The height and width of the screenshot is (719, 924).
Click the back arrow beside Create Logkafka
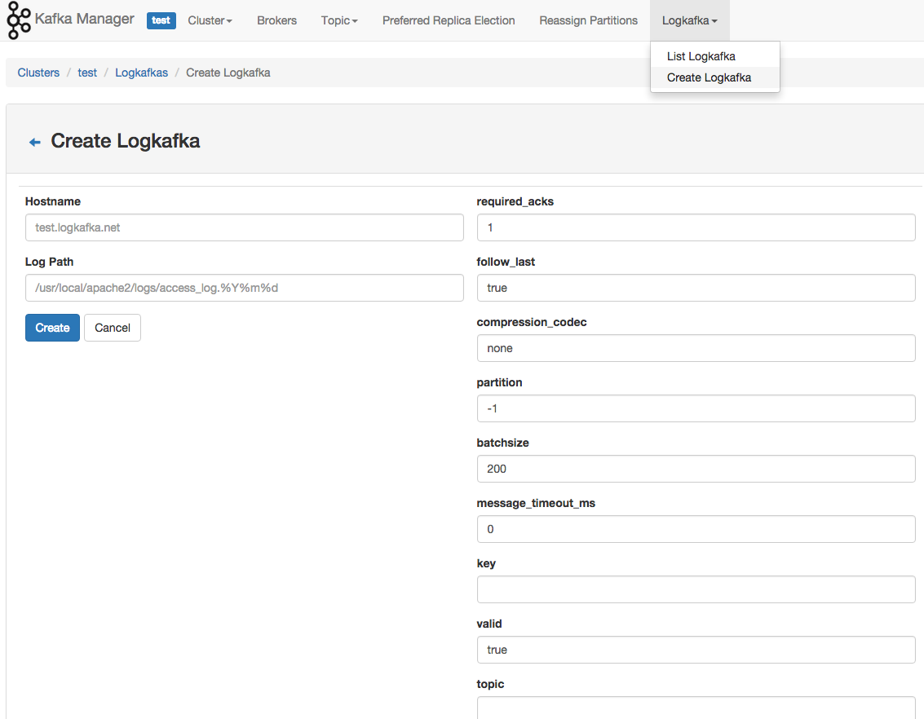point(35,142)
